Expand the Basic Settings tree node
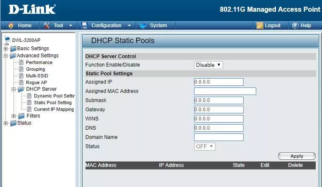 [5, 49]
